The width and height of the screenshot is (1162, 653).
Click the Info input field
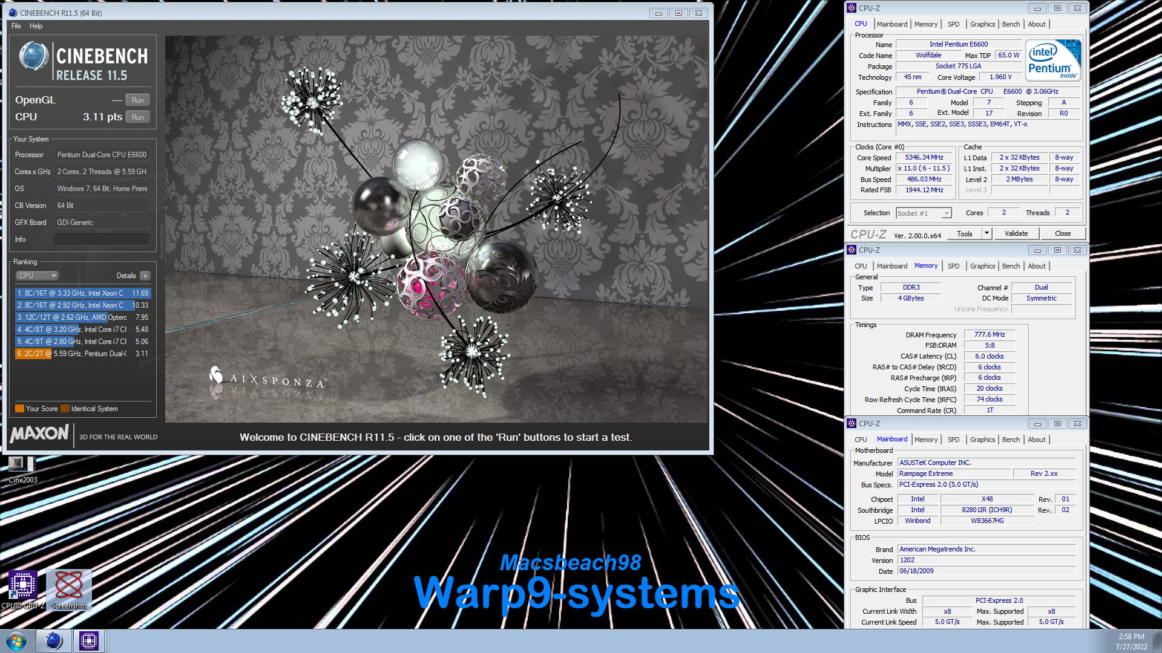[x=102, y=239]
